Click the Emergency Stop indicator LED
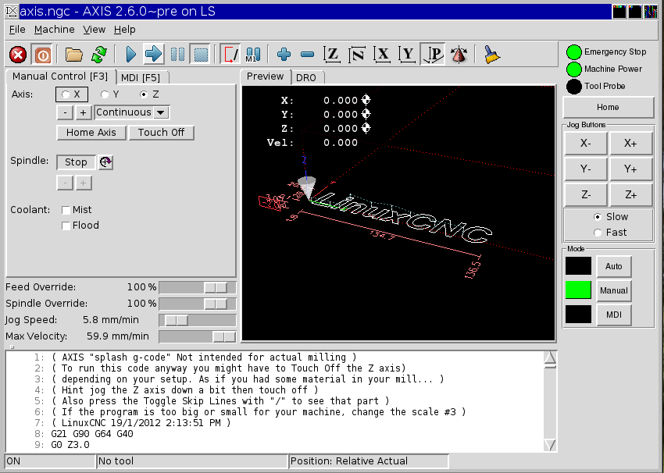The height and width of the screenshot is (473, 664). coord(574,52)
